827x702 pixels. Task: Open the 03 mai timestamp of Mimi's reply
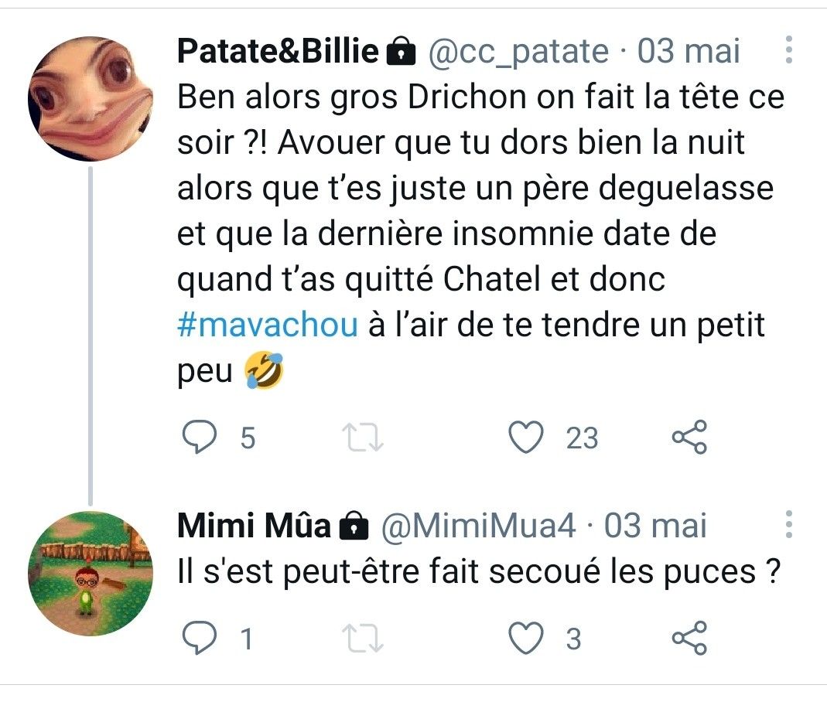[x=655, y=526]
